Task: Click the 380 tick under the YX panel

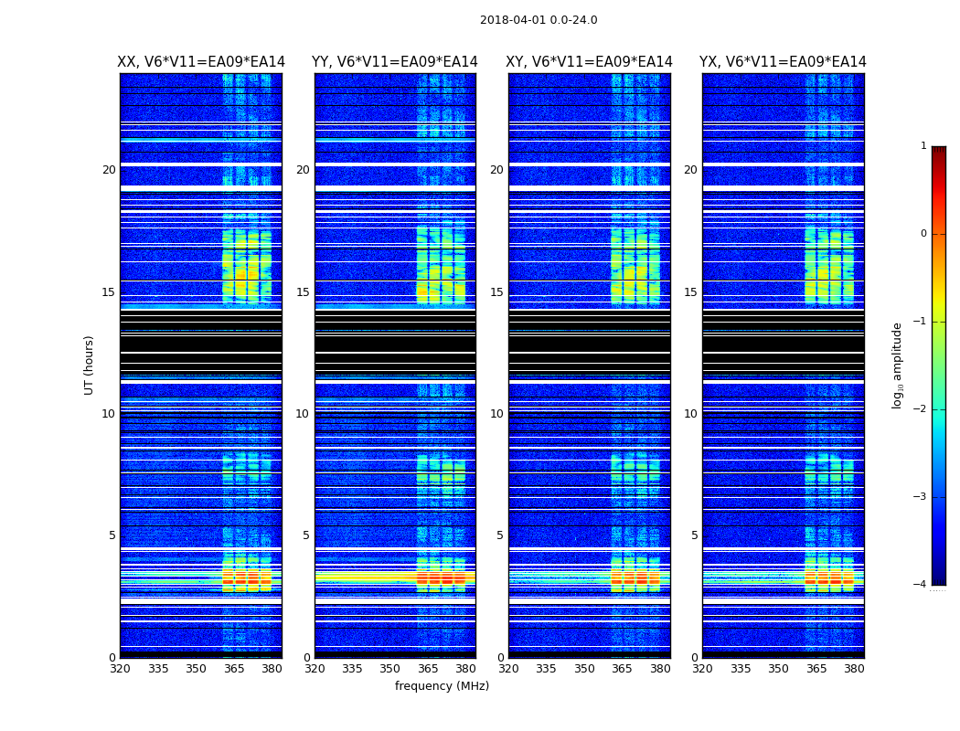Action: (854, 669)
